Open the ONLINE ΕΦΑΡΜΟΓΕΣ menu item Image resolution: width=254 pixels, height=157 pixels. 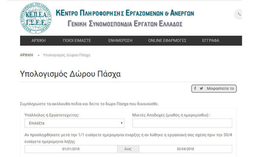coord(167,40)
